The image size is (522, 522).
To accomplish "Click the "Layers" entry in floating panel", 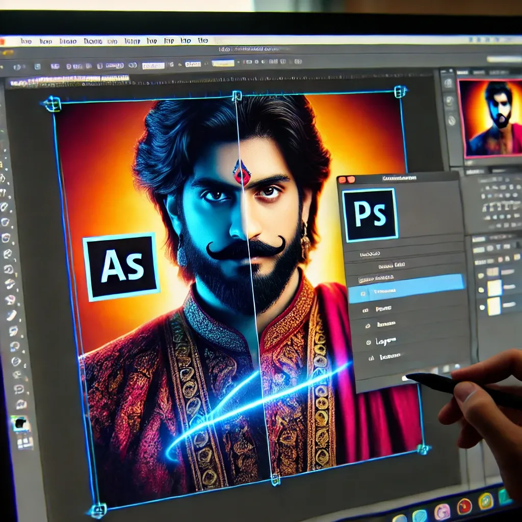I will [386, 341].
